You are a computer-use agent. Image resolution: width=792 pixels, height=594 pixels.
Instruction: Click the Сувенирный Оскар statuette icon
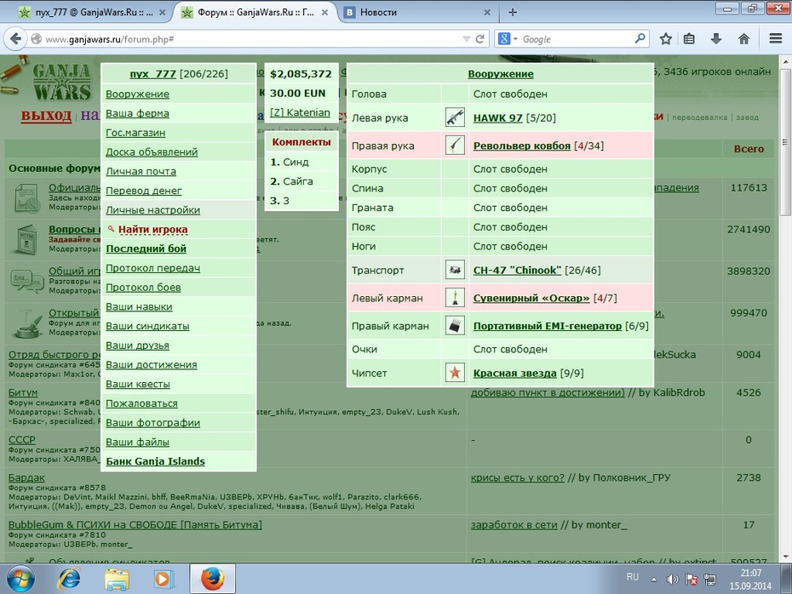pos(455,298)
